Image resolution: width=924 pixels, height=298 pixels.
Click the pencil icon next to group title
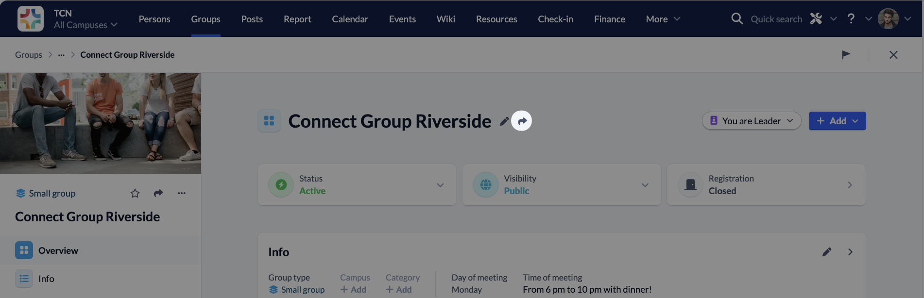tap(504, 121)
